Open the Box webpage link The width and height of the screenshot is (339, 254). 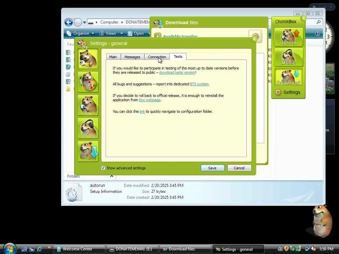(x=149, y=100)
